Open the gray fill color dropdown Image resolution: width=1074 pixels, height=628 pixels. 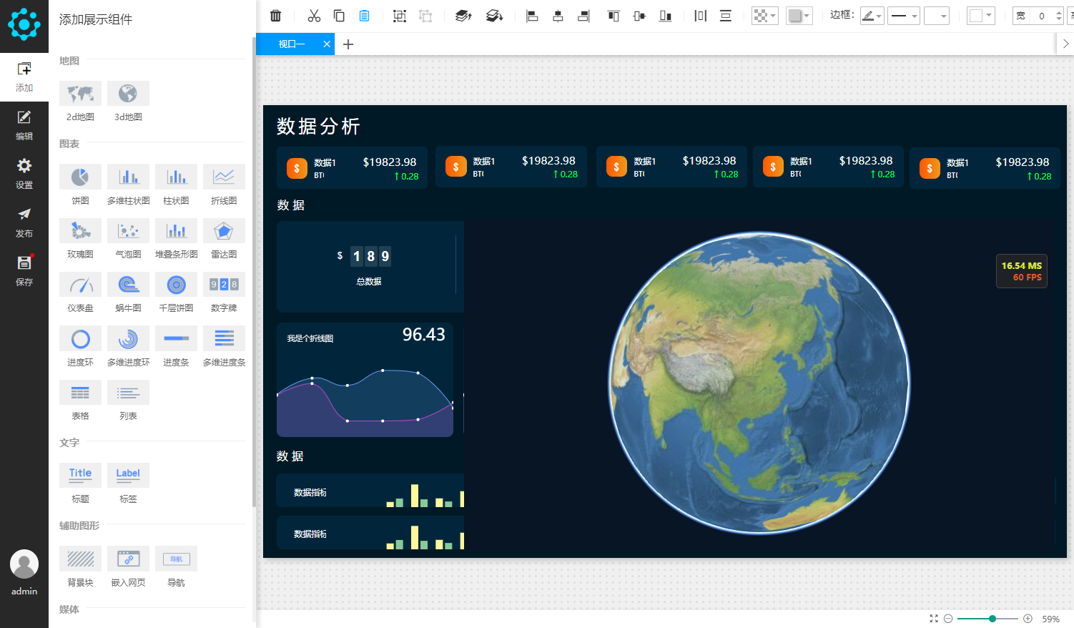(x=799, y=16)
